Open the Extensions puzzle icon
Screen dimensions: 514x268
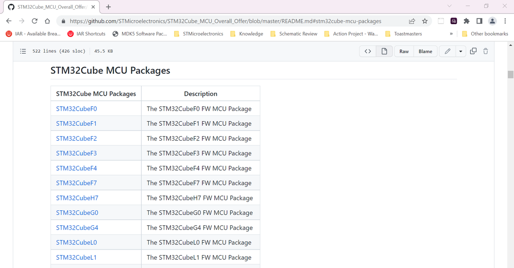pyautogui.click(x=467, y=21)
